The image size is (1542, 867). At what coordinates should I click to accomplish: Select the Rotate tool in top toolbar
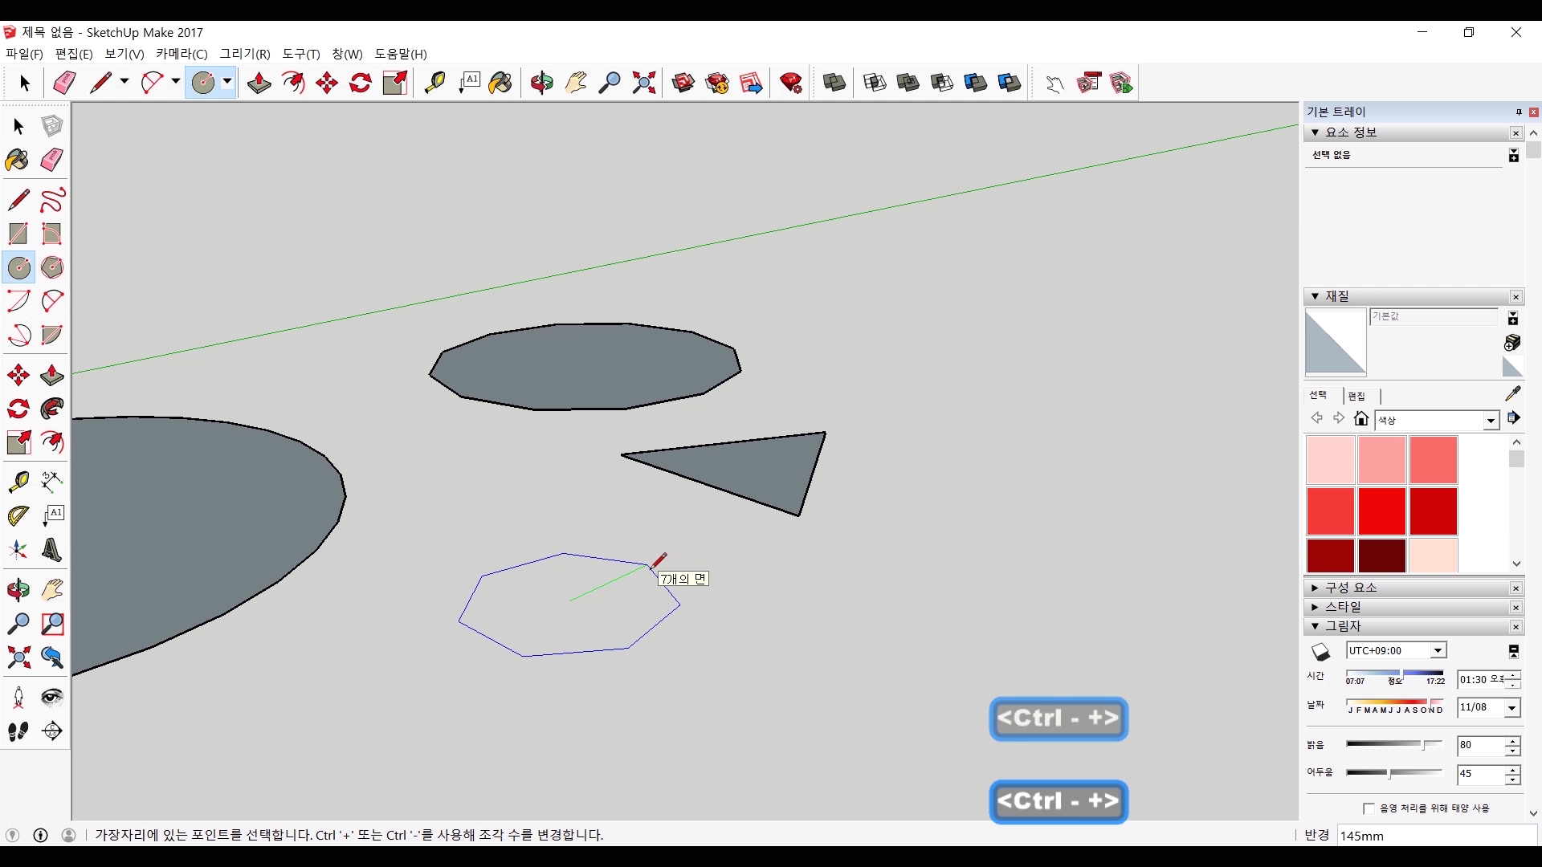(361, 83)
